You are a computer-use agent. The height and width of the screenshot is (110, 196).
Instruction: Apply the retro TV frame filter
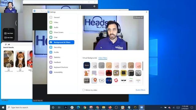click(116, 73)
